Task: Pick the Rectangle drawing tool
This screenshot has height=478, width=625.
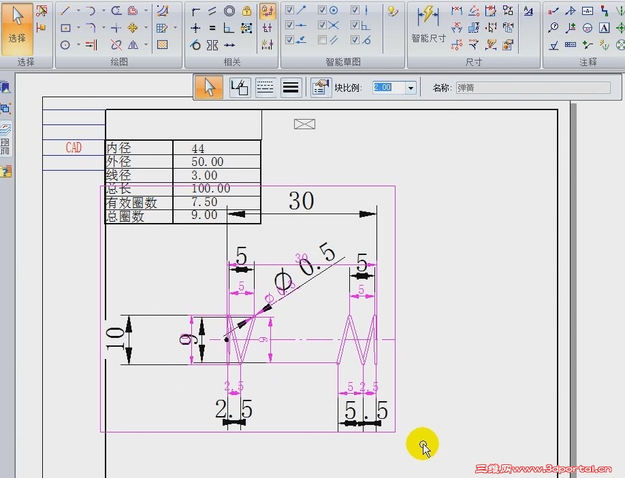Action: 66,28
